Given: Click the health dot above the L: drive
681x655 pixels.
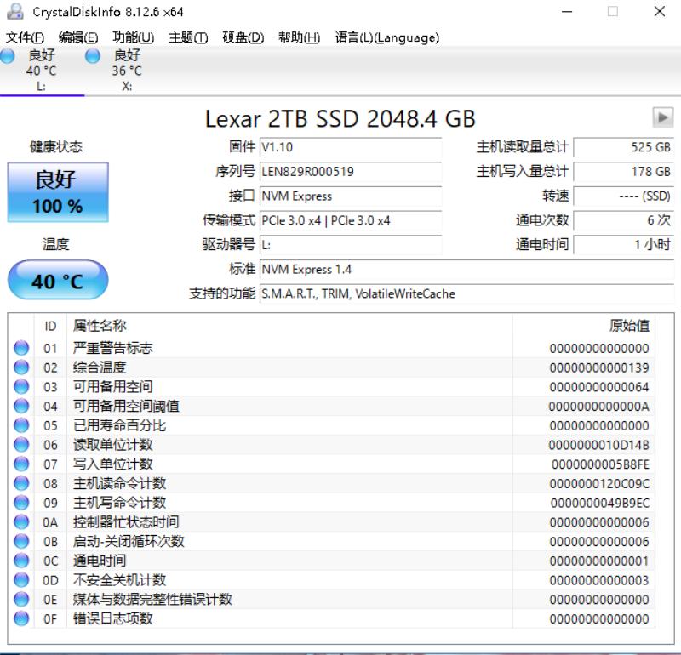Looking at the screenshot, I should [7, 54].
